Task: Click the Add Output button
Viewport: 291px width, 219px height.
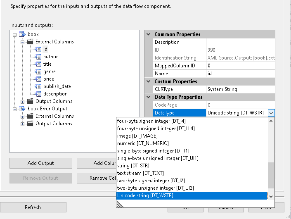Action: (x=40, y=163)
